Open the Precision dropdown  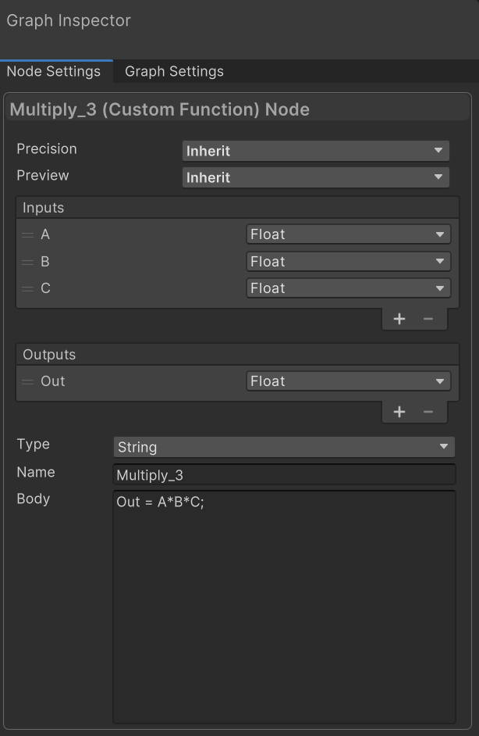coord(315,151)
